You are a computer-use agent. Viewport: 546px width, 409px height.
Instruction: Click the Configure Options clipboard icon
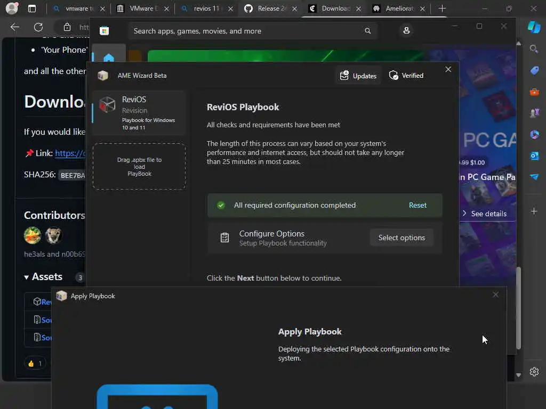pos(224,238)
